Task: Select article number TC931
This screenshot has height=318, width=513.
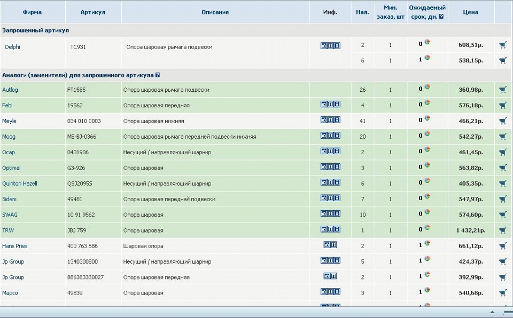Action: coord(78,47)
